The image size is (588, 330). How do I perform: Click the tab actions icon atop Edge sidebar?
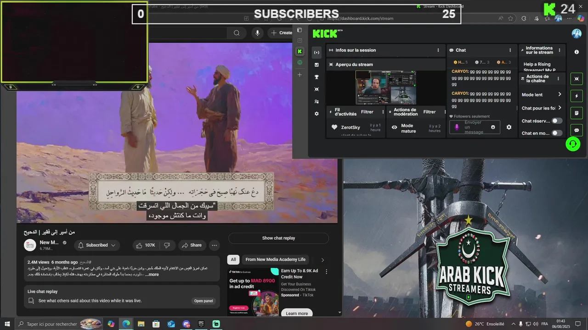click(x=300, y=30)
